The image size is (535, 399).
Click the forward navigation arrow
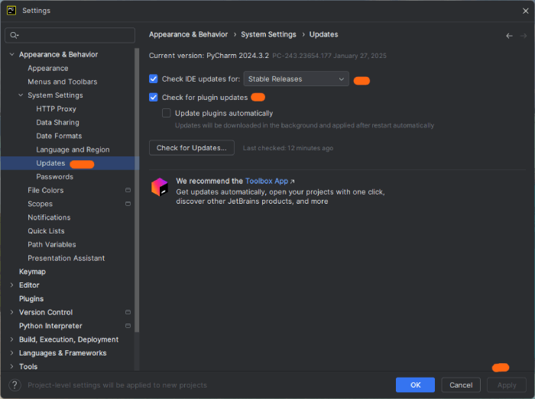pyautogui.click(x=524, y=35)
